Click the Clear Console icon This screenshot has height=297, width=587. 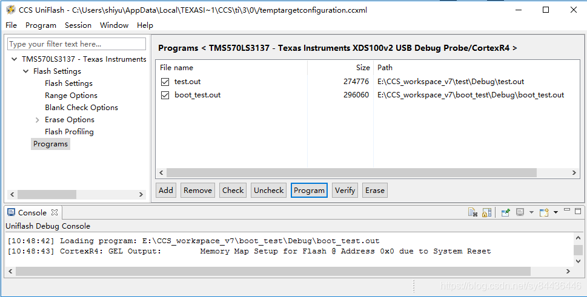coord(473,212)
